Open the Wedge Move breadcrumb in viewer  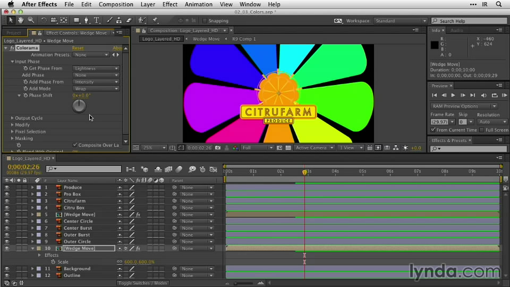pos(206,39)
